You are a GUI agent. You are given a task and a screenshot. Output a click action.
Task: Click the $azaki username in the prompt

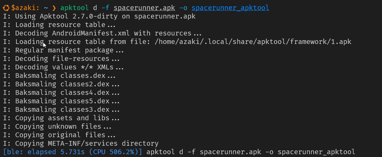25,8
